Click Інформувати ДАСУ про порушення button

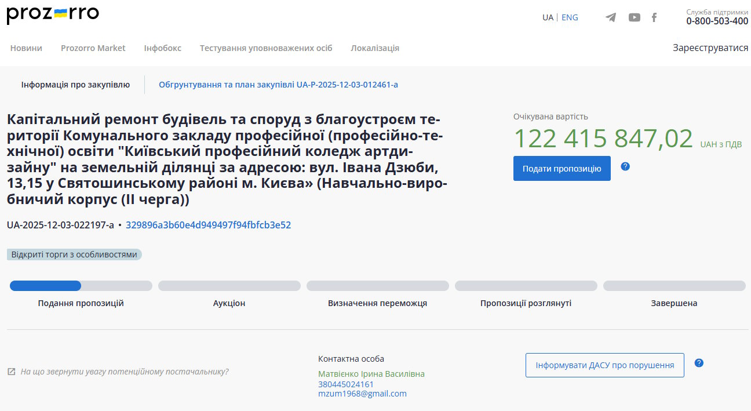click(604, 365)
